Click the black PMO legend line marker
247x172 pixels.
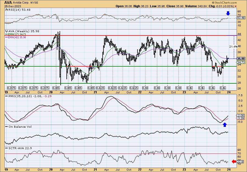click(x=7, y=96)
